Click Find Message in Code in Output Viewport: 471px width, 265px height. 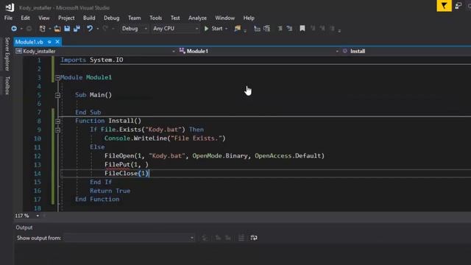point(205,238)
